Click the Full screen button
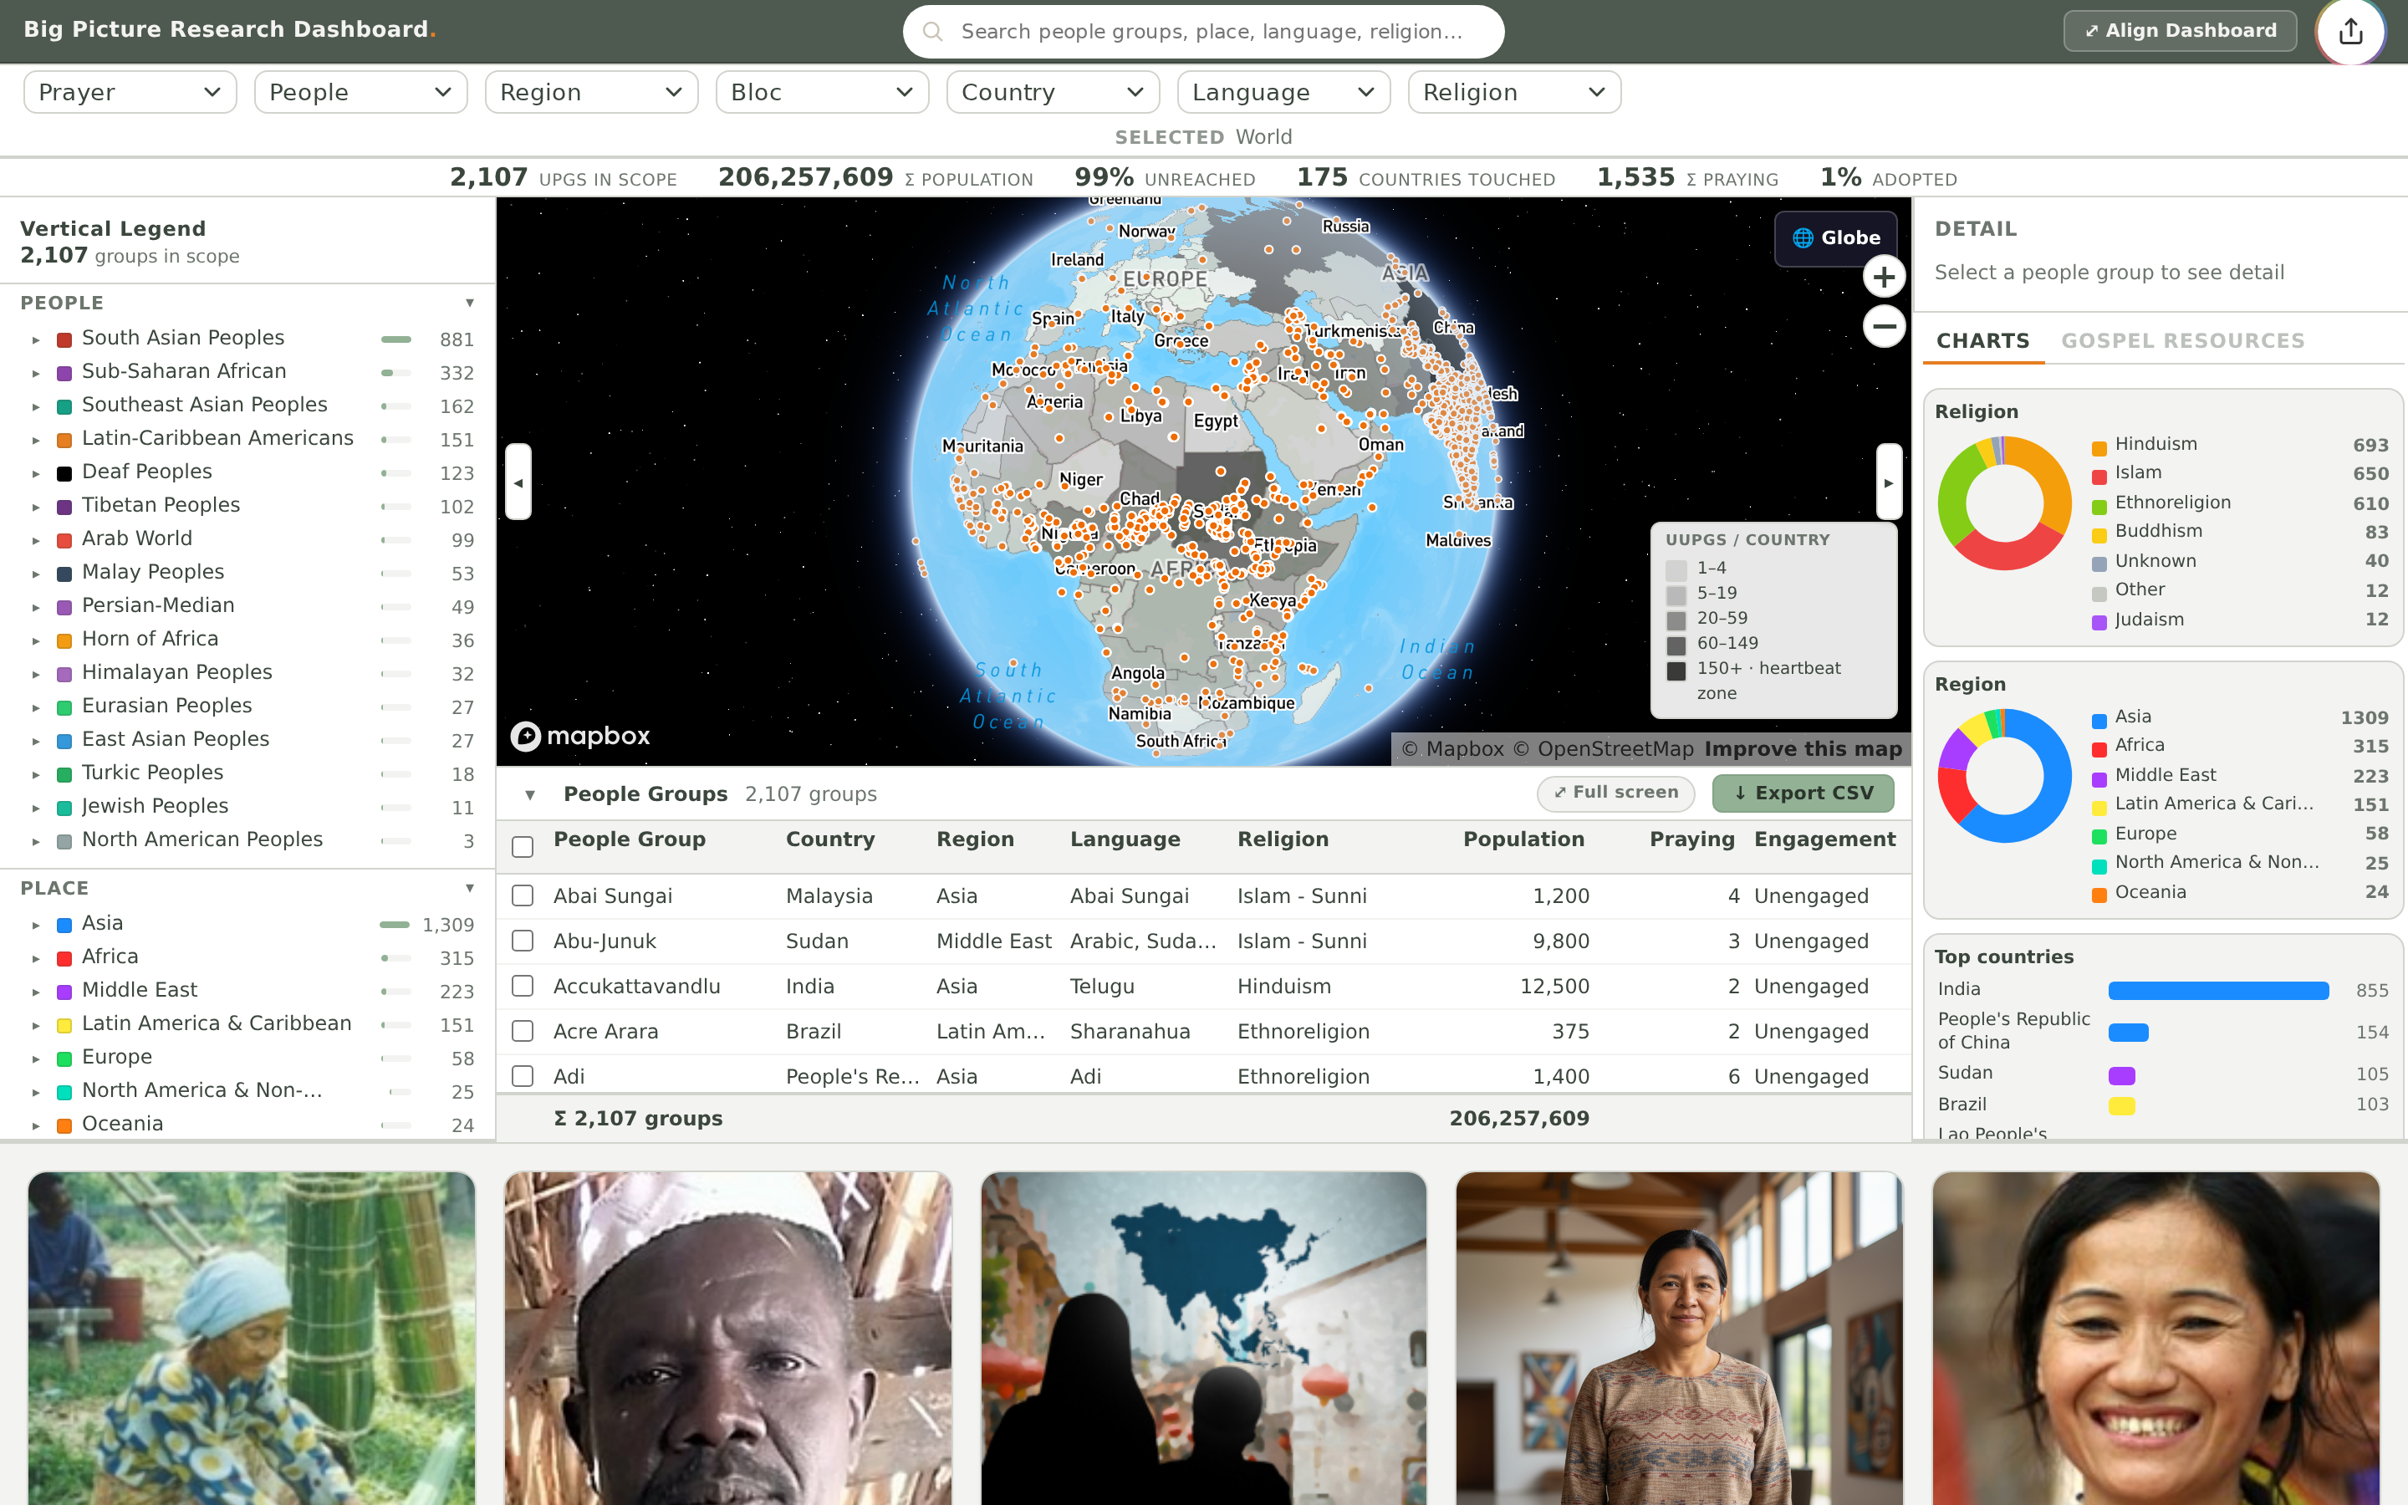This screenshot has height=1505, width=2408. click(x=1616, y=793)
